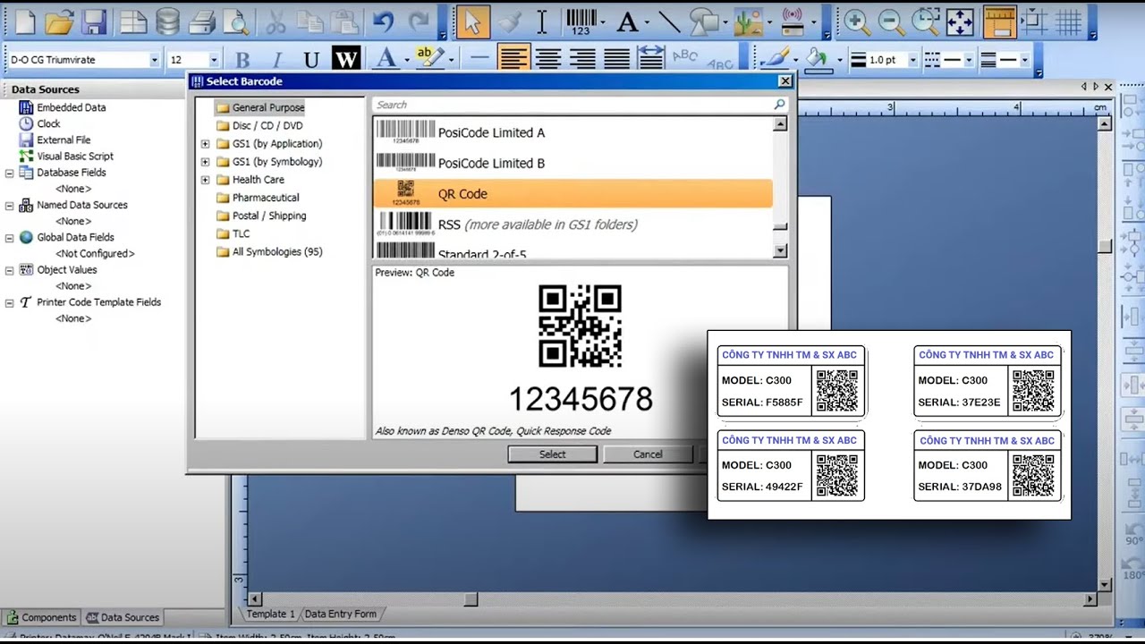The height and width of the screenshot is (644, 1145).
Task: Undo the last action
Action: click(x=384, y=21)
